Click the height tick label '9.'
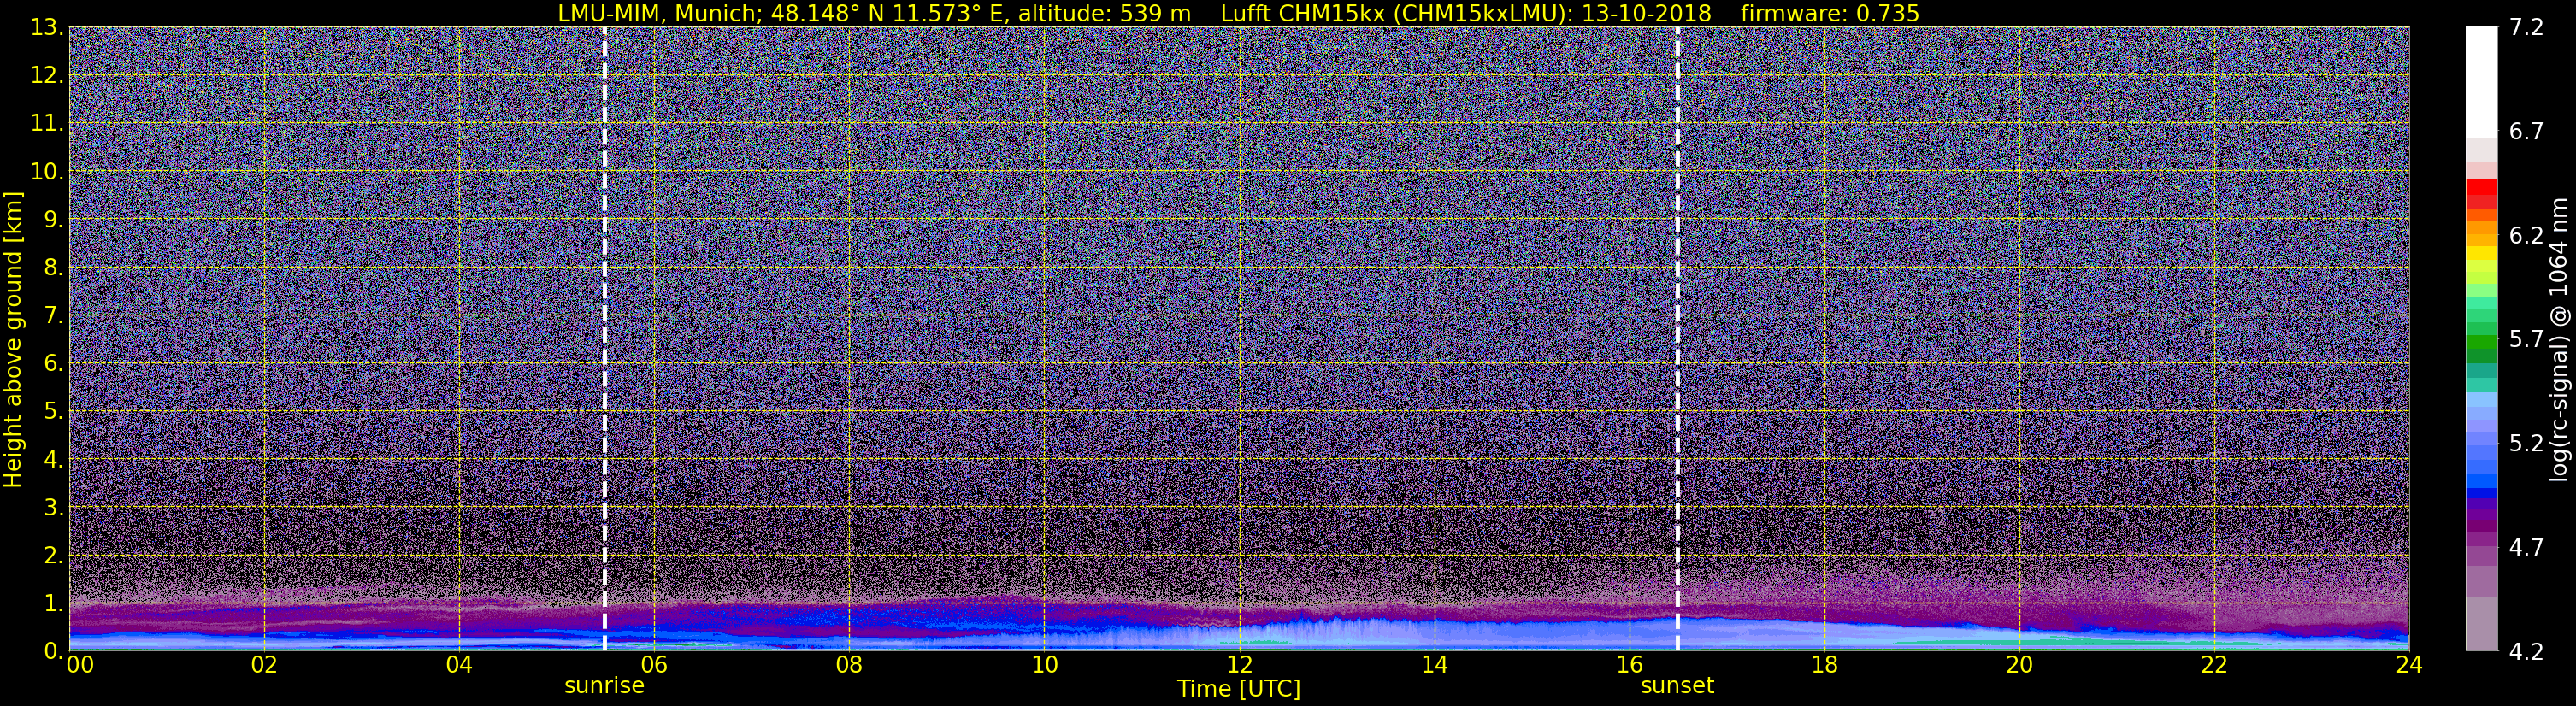 click(x=53, y=220)
